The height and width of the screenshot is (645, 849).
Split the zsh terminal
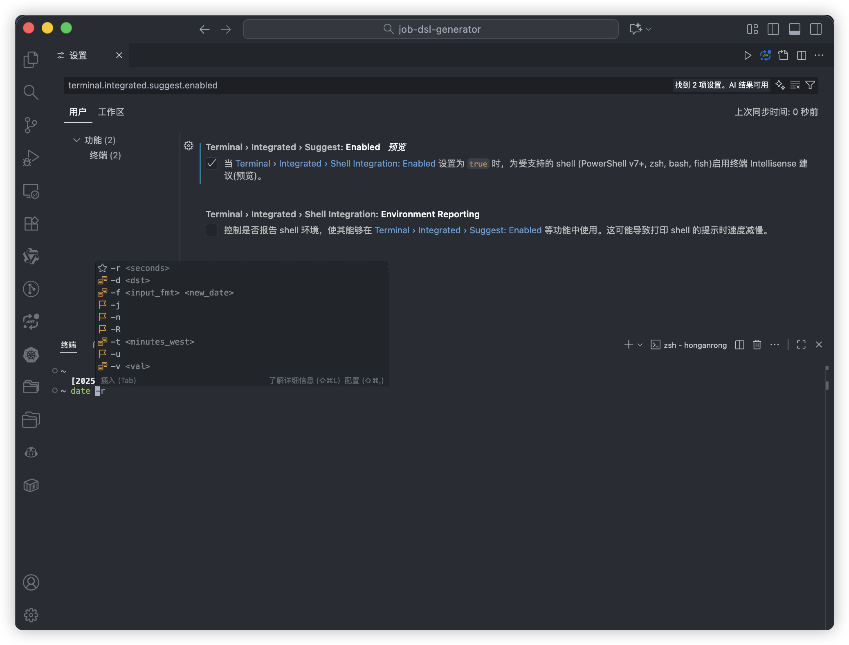740,345
